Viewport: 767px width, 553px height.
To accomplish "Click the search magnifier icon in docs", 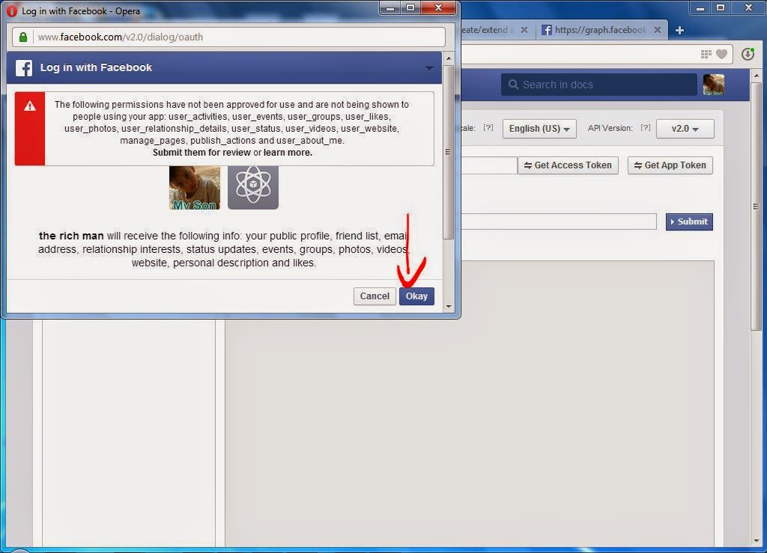I will point(513,85).
